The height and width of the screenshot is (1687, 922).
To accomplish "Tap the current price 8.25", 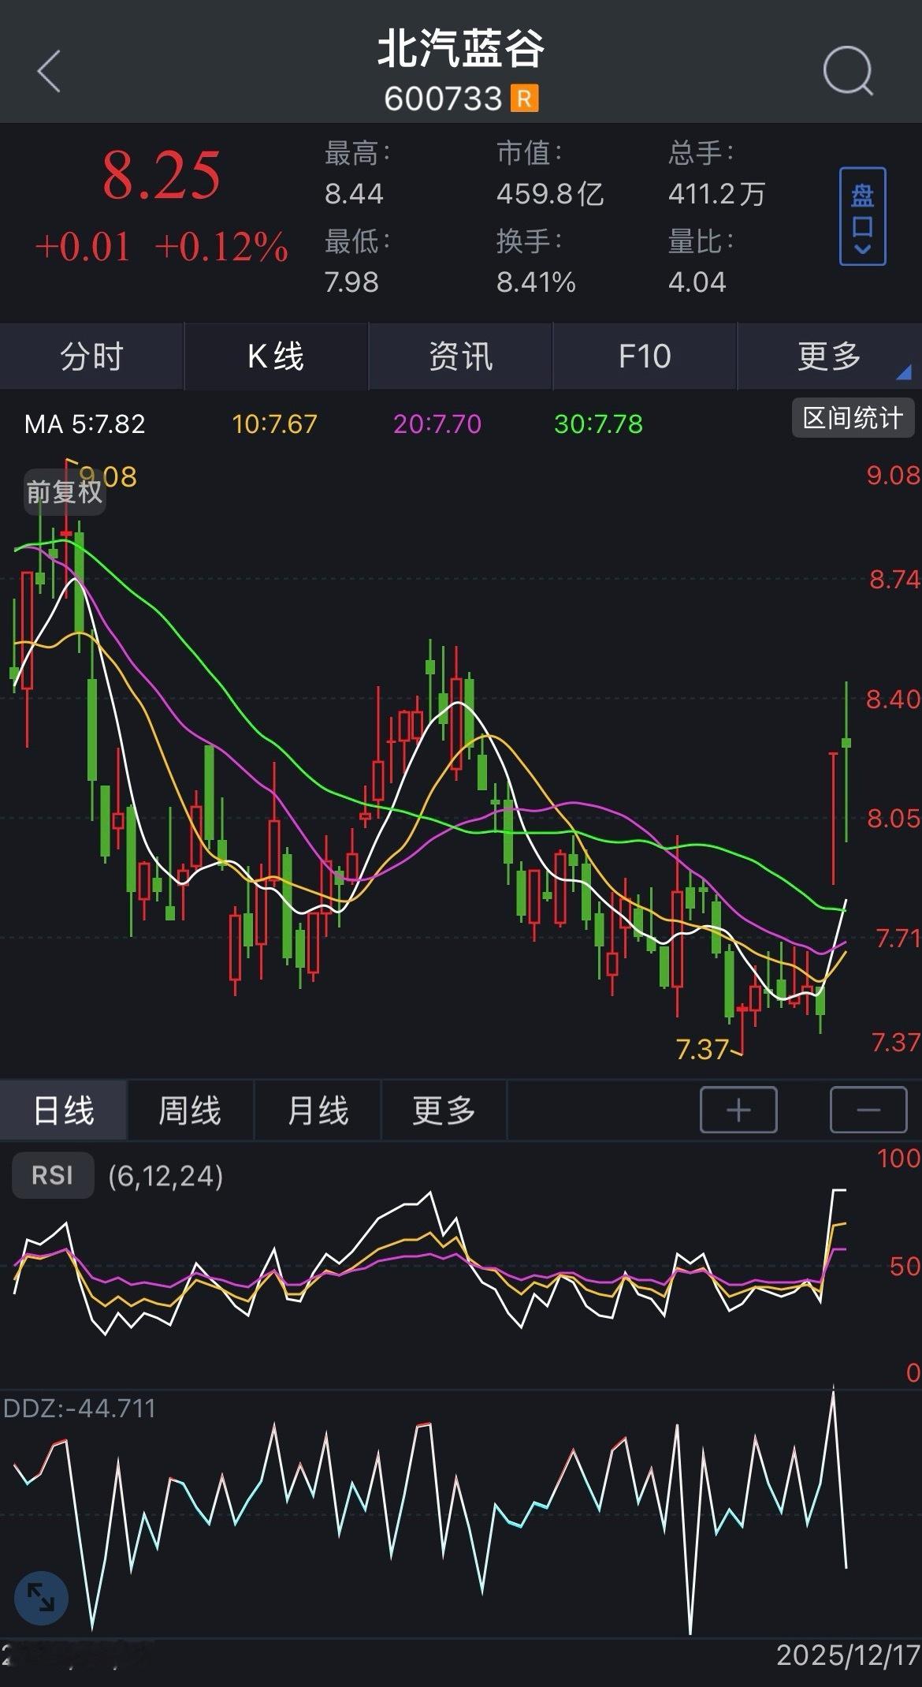I will pyautogui.click(x=162, y=175).
